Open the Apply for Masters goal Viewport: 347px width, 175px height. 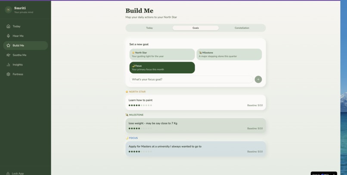point(195,149)
